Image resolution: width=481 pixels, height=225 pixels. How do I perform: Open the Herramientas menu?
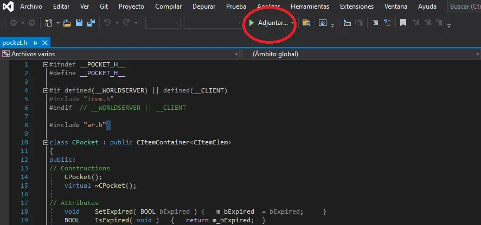[310, 6]
